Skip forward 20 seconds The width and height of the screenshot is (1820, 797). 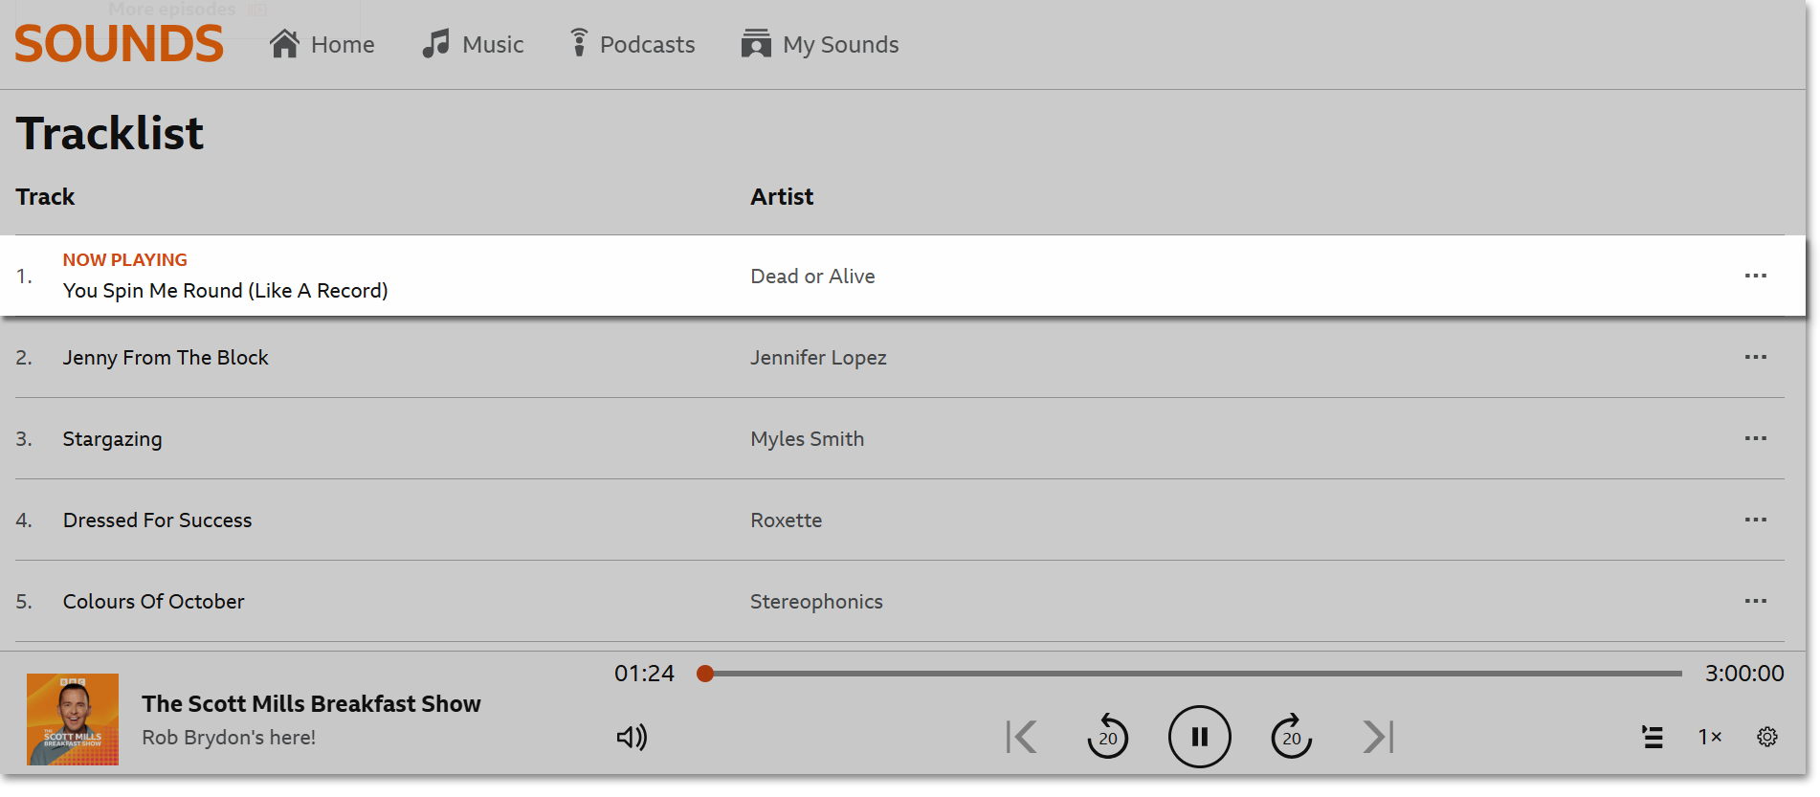1291,736
